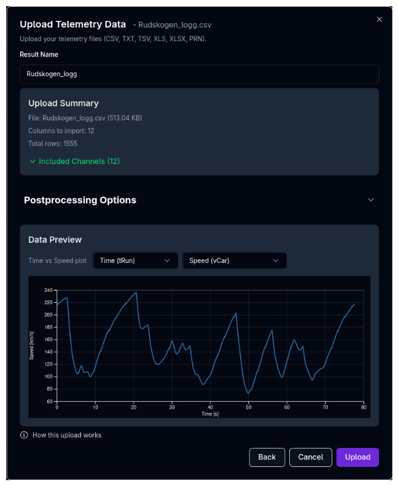The height and width of the screenshot is (486, 398).
Task: Open the Speed (vCar) channel dropdown
Action: [x=234, y=261]
